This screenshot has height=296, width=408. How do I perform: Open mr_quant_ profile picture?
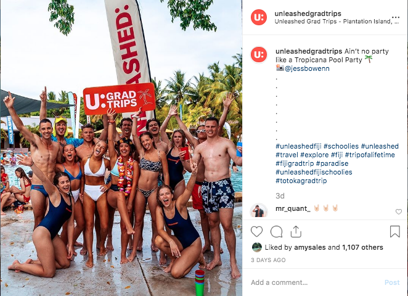pos(259,211)
